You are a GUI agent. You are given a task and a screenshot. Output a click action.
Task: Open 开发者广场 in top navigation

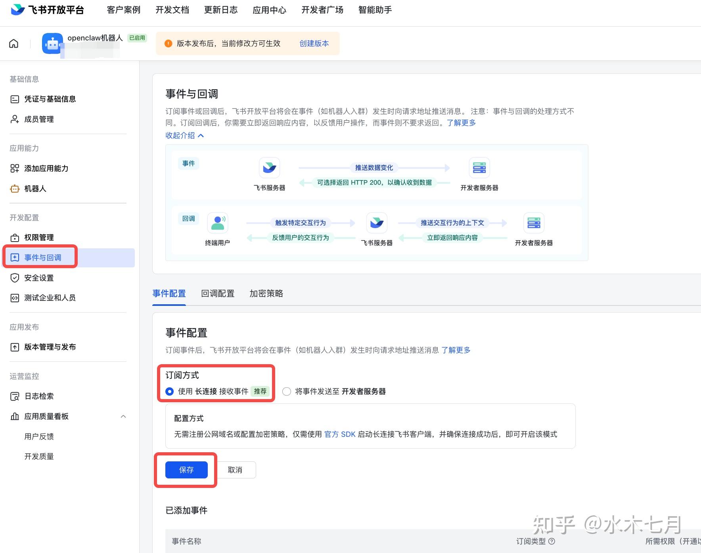[x=322, y=10]
